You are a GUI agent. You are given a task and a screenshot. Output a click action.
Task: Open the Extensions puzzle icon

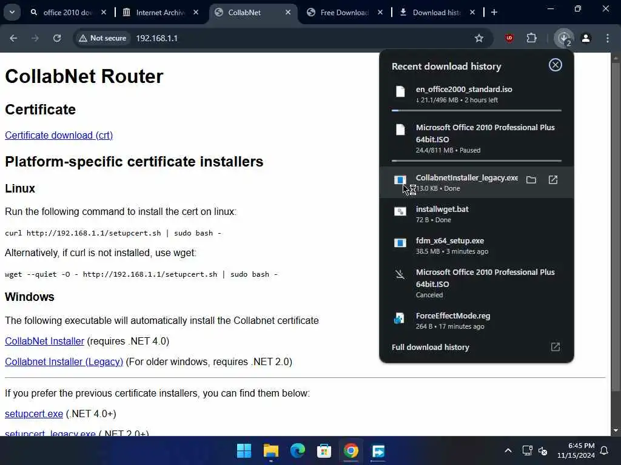click(x=531, y=38)
